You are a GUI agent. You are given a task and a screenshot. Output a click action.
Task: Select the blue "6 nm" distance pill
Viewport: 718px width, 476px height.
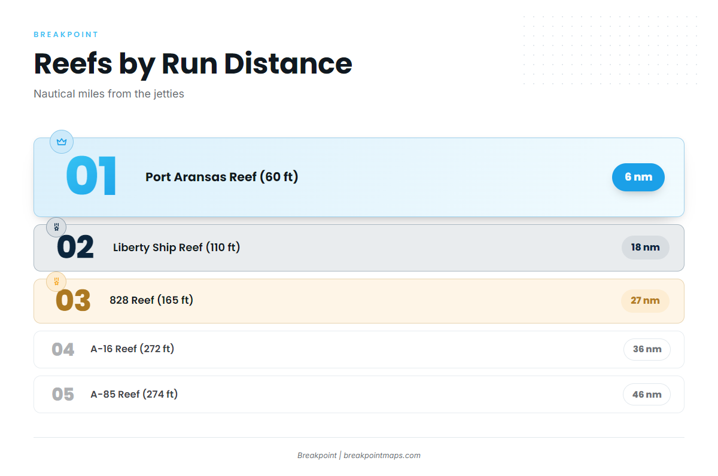[638, 177]
